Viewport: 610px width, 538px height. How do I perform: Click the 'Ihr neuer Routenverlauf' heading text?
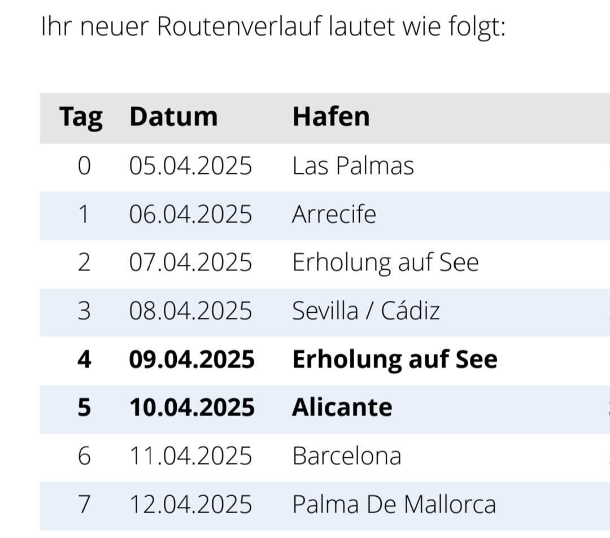(x=273, y=27)
